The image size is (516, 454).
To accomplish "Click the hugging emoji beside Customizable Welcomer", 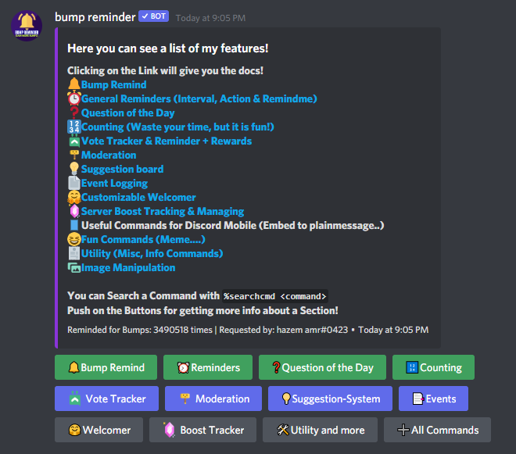I will point(73,197).
